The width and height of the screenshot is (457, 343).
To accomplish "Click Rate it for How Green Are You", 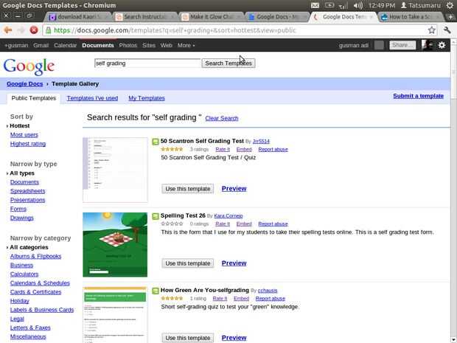I will [220, 299].
